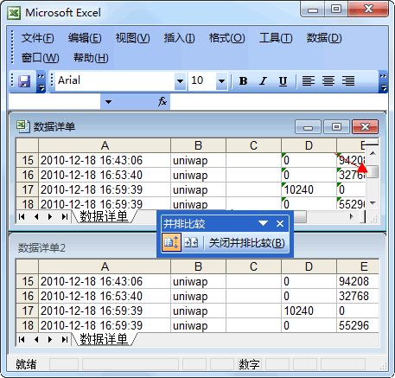This screenshot has width=395, height=378.
Task: Select the 数据详单 sheet tab in upper window
Action: pos(104,216)
